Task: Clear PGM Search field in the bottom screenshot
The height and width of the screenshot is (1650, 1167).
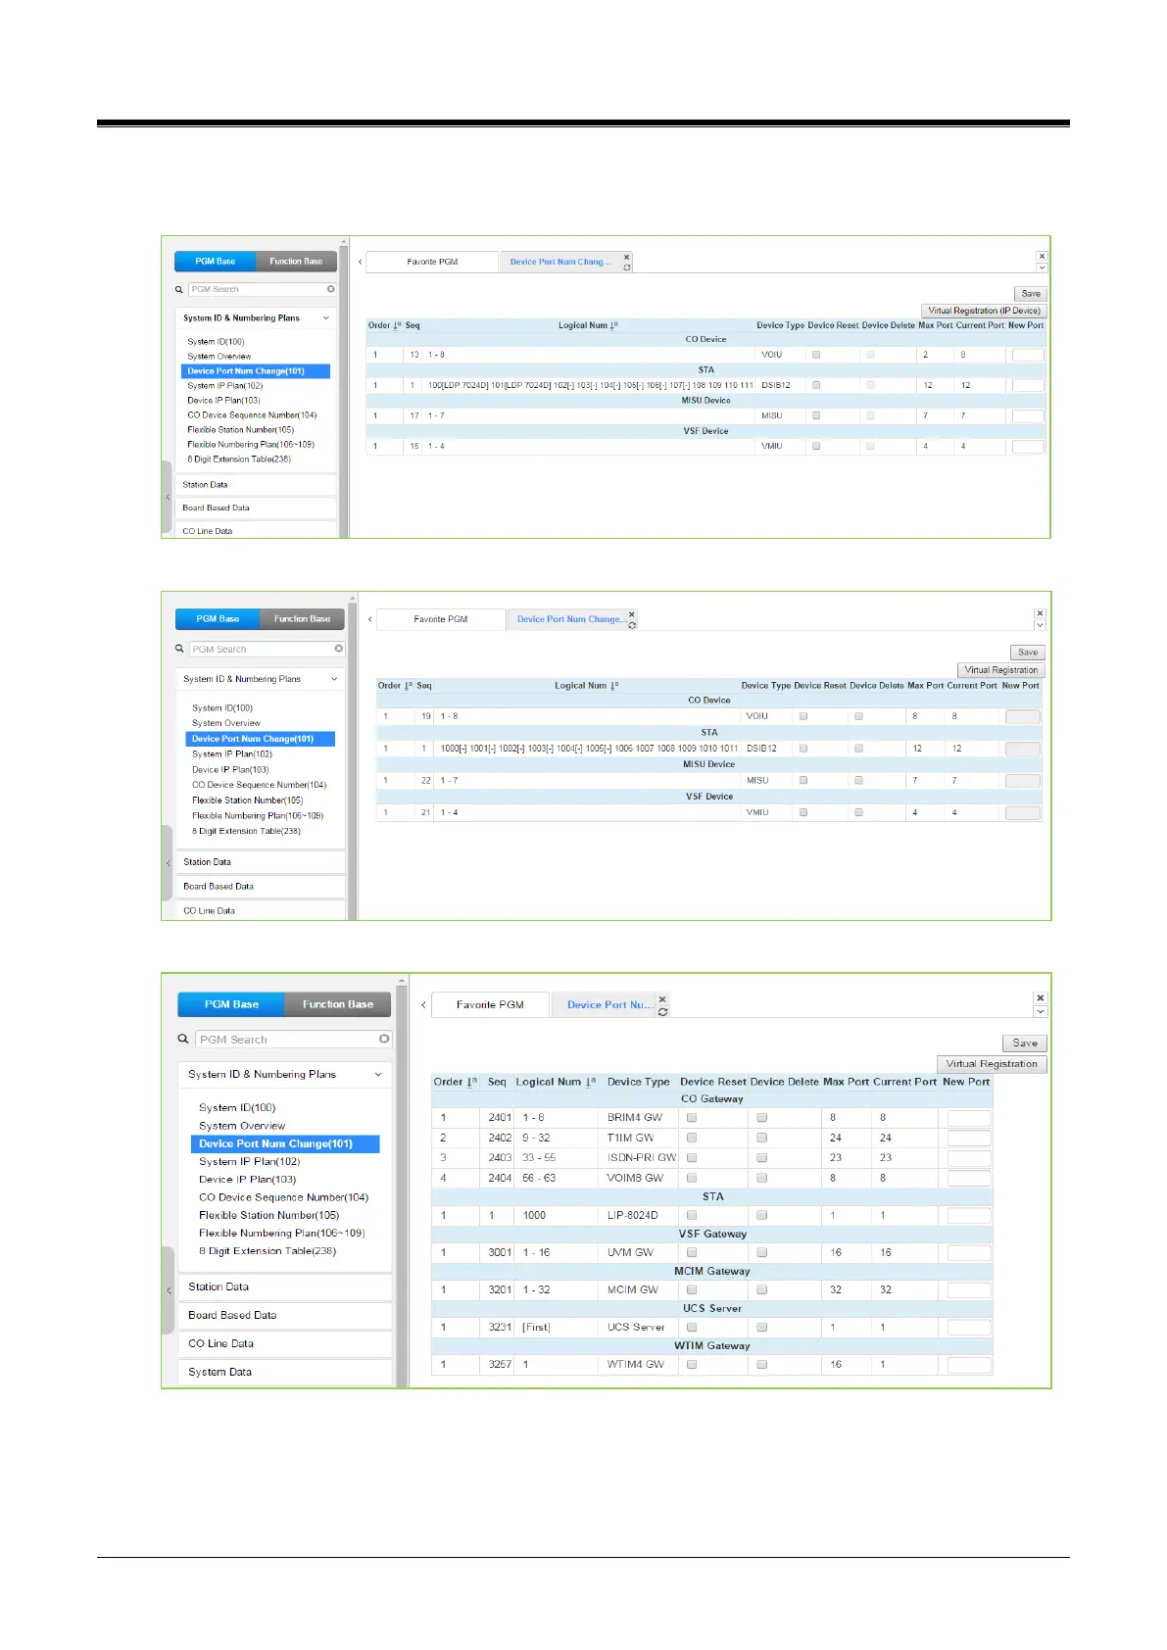Action: (384, 1039)
